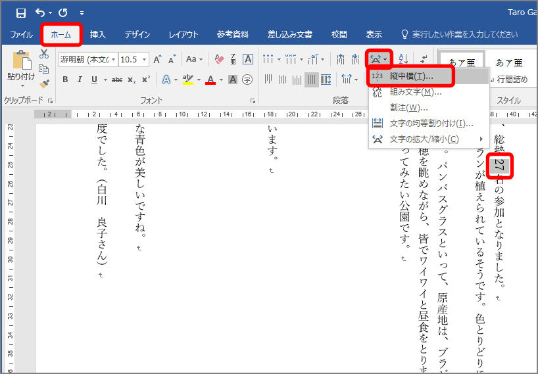Select the highlighted justify alignment icon
The image size is (538, 374).
click(312, 80)
